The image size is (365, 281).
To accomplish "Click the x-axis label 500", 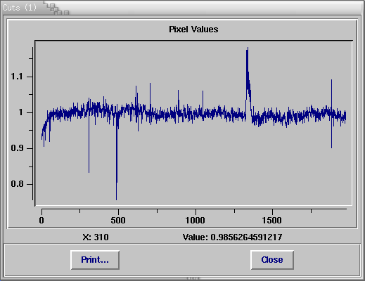I will 118,221.
